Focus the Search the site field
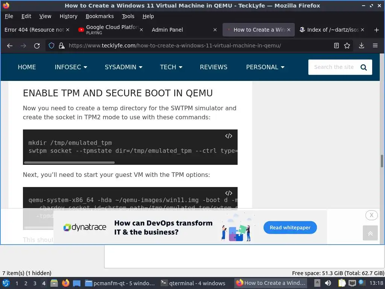The width and height of the screenshot is (385, 289). 334,67
